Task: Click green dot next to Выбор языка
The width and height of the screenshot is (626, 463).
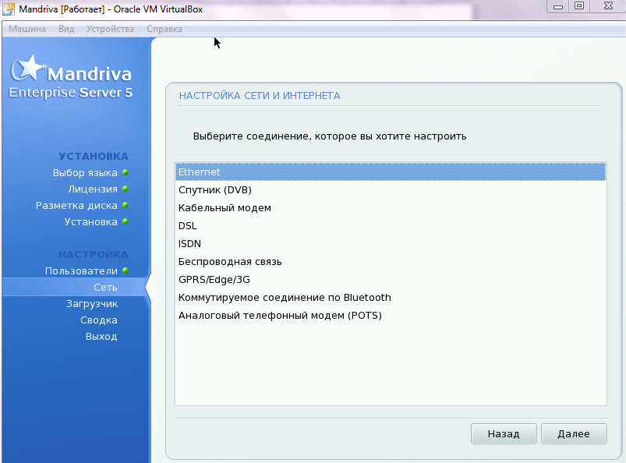Action: 126,172
